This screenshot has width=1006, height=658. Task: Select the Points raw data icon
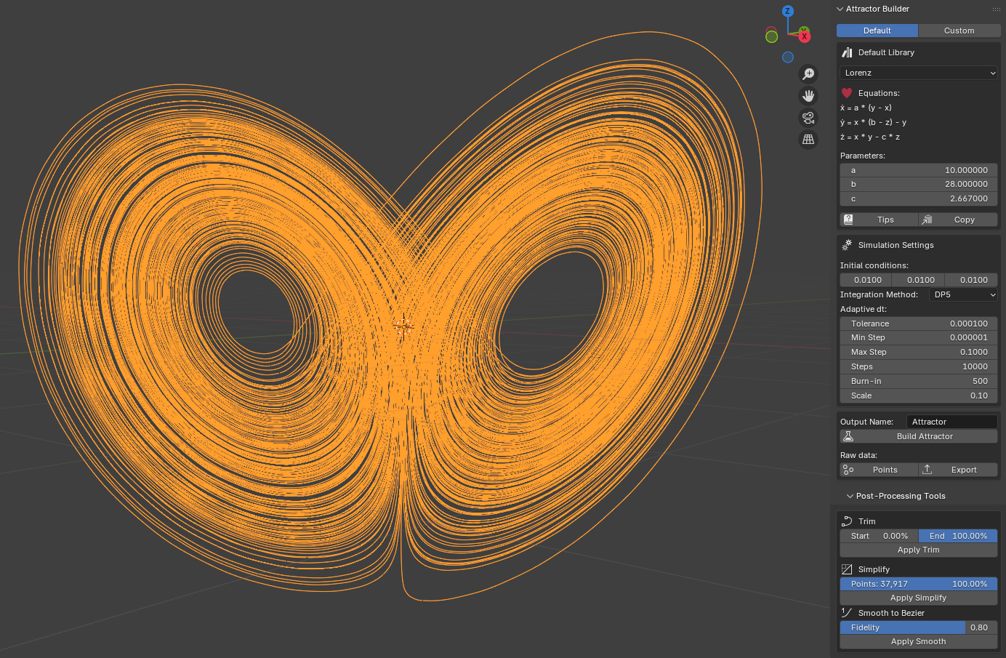pyautogui.click(x=848, y=469)
